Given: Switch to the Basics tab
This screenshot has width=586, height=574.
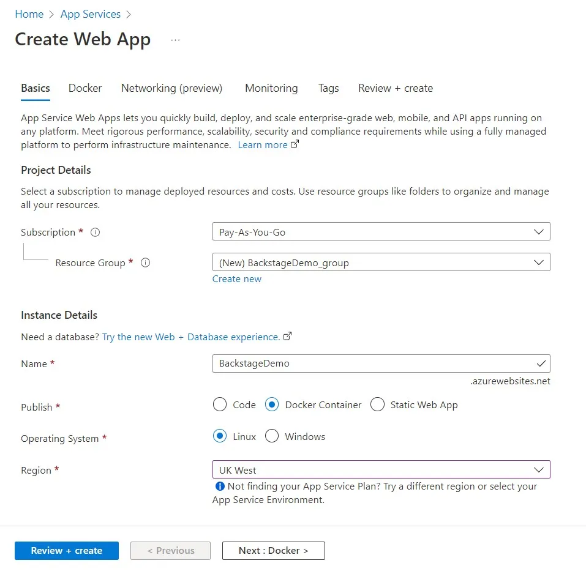Looking at the screenshot, I should pos(36,89).
